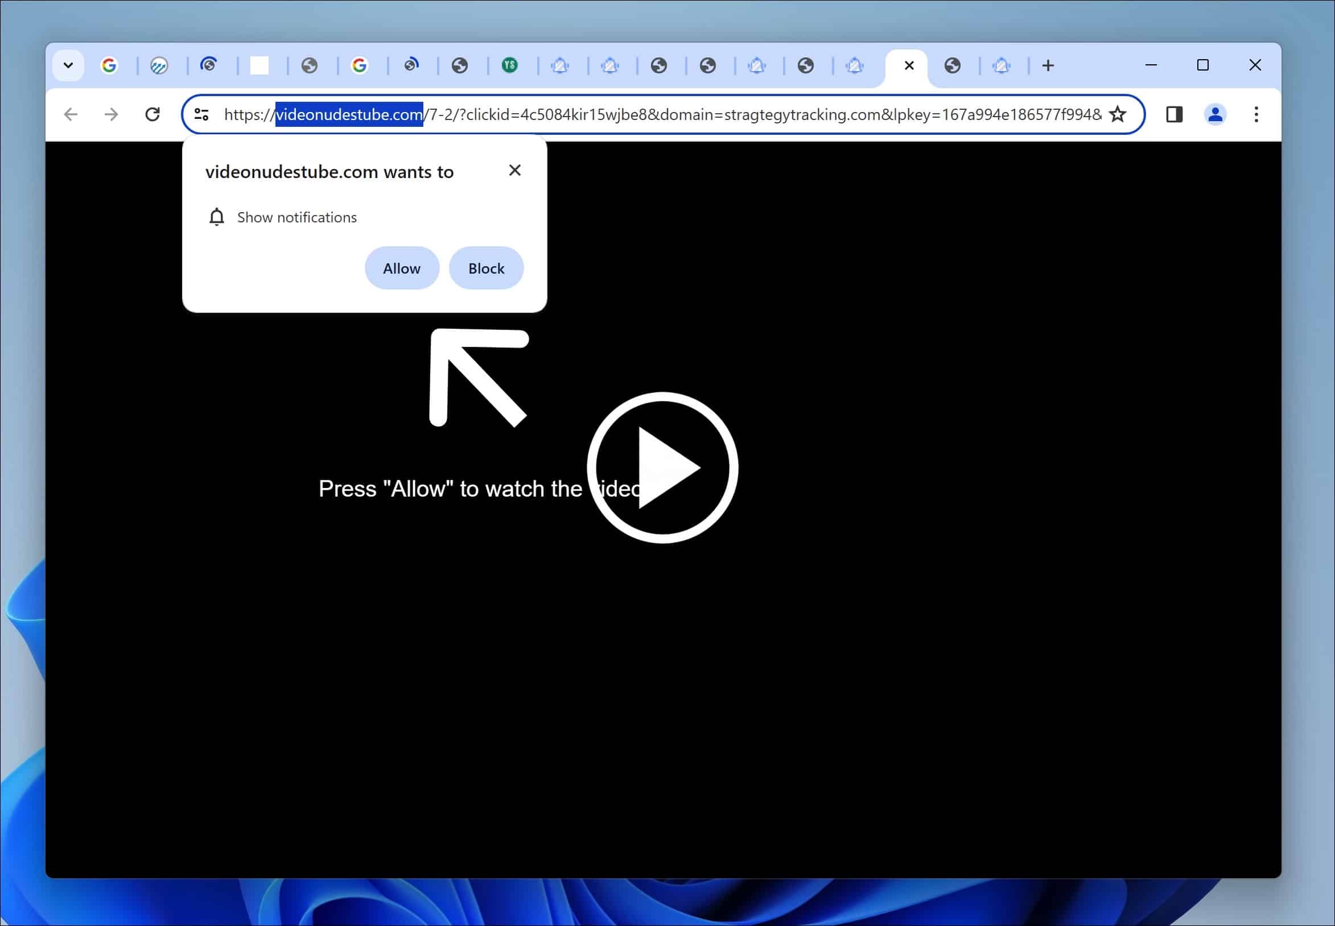
Task: Expand the browser tab strip dropdown
Action: click(68, 65)
